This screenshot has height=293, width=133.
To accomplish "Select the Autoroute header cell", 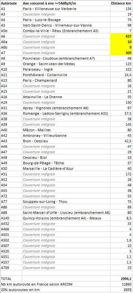I will tap(11, 3).
